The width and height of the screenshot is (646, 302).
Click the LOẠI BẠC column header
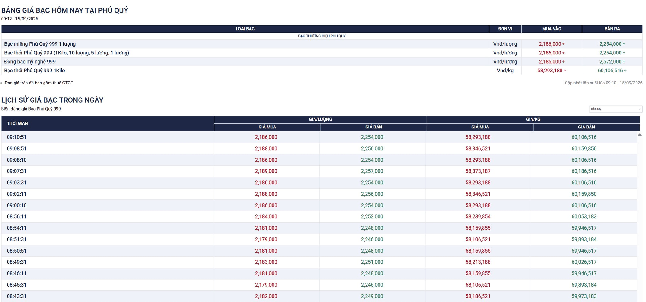coord(245,29)
